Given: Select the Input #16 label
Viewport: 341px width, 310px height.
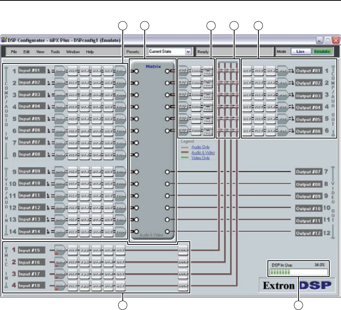Looking at the screenshot, I should [x=32, y=262].
